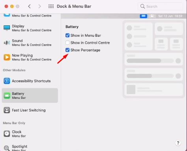The width and height of the screenshot is (187, 151).
Task: Select Clock Menu Bar row
Action: tap(30, 134)
